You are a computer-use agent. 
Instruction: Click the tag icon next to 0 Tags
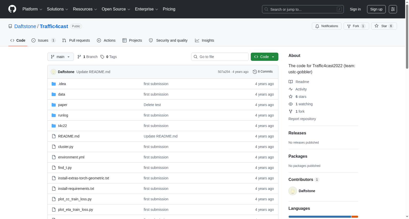point(102,57)
